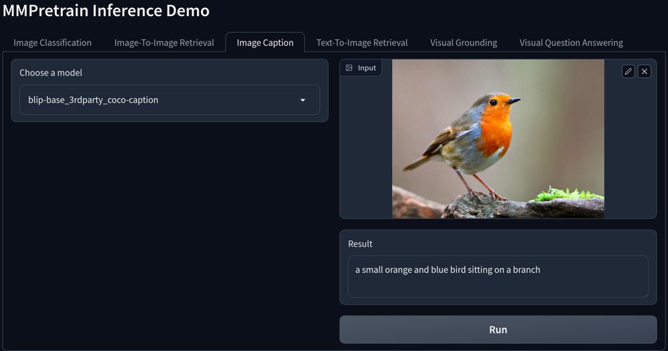Click the Choose a model label
This screenshot has height=351, width=668.
[51, 73]
